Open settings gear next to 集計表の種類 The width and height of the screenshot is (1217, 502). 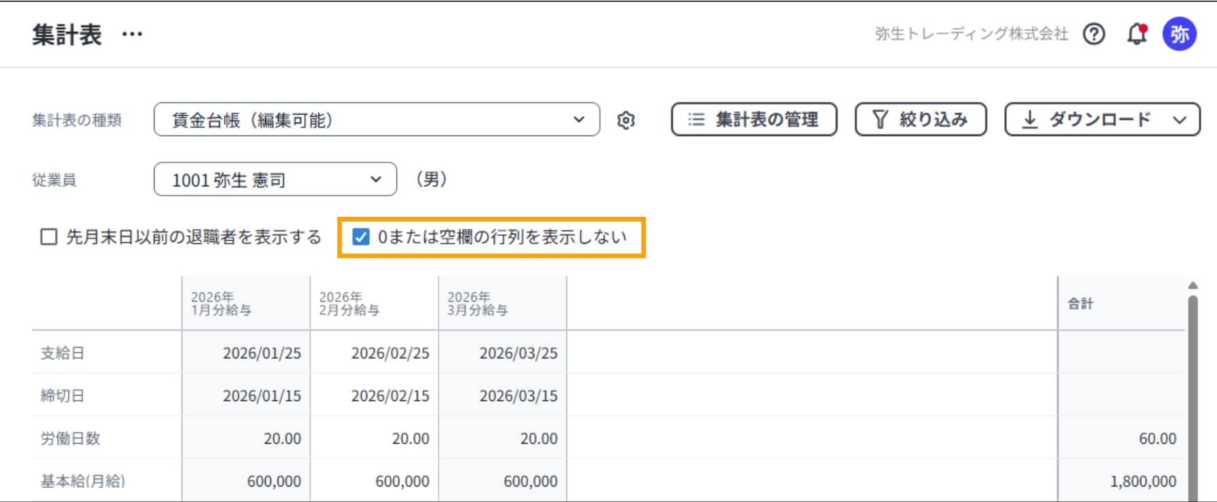626,120
